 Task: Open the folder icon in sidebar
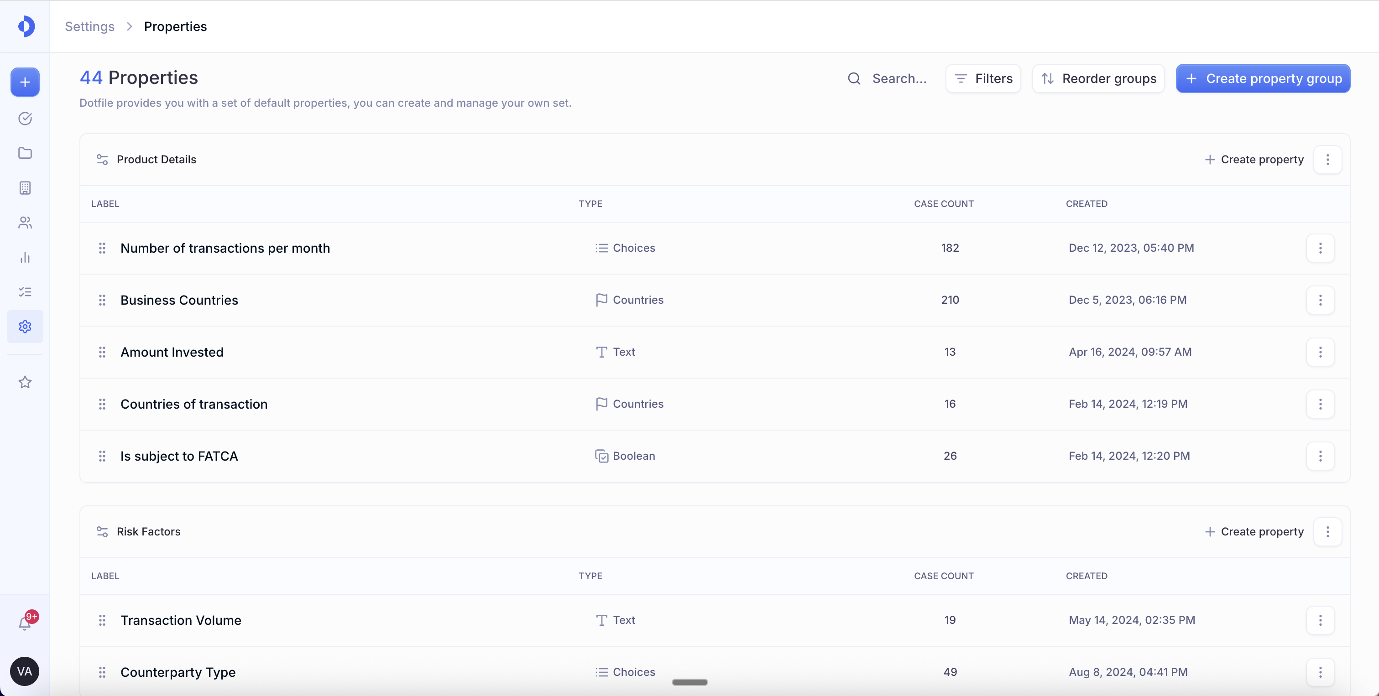click(25, 153)
